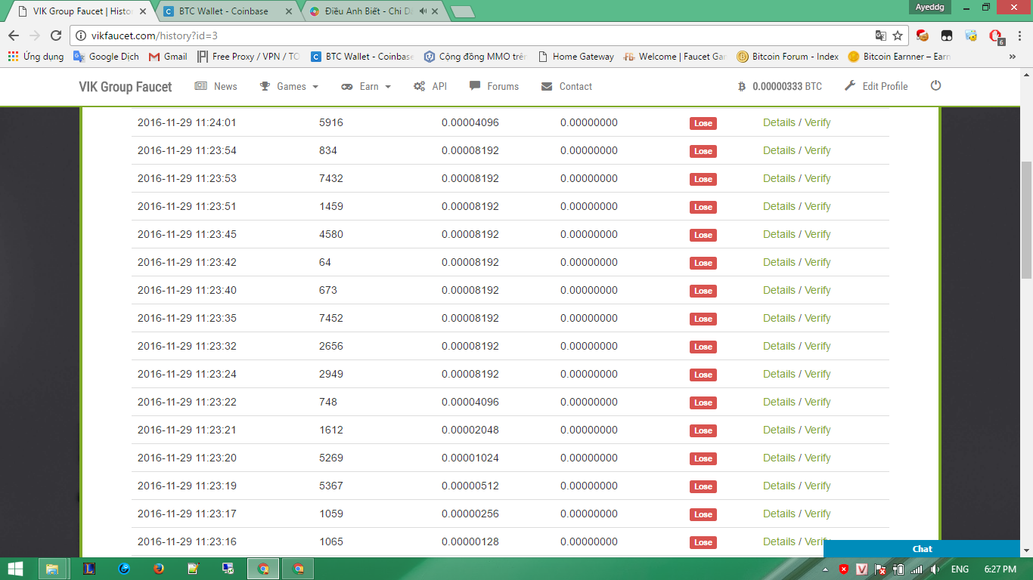1033x580 pixels.
Task: Open the Forums menu item
Action: coord(494,87)
